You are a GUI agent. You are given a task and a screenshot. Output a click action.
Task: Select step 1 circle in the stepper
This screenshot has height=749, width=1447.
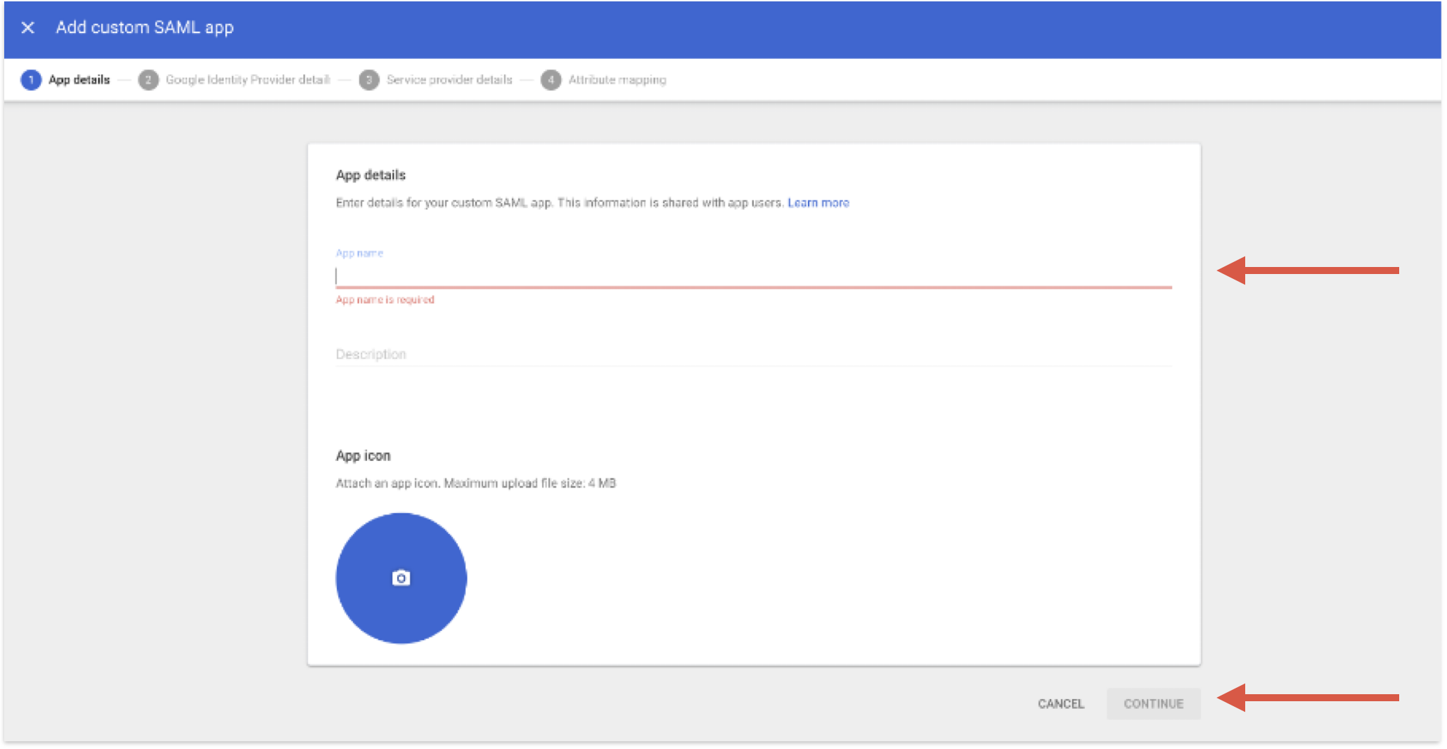[31, 80]
